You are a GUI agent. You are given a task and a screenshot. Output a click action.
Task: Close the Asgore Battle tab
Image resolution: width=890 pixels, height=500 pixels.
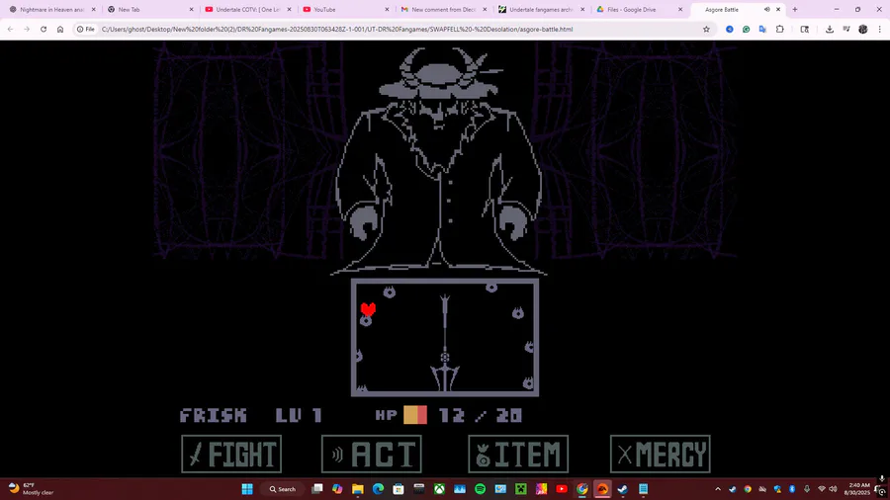pos(778,10)
